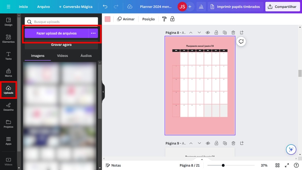Move Página 9 up
The width and height of the screenshot is (302, 170).
191,143
